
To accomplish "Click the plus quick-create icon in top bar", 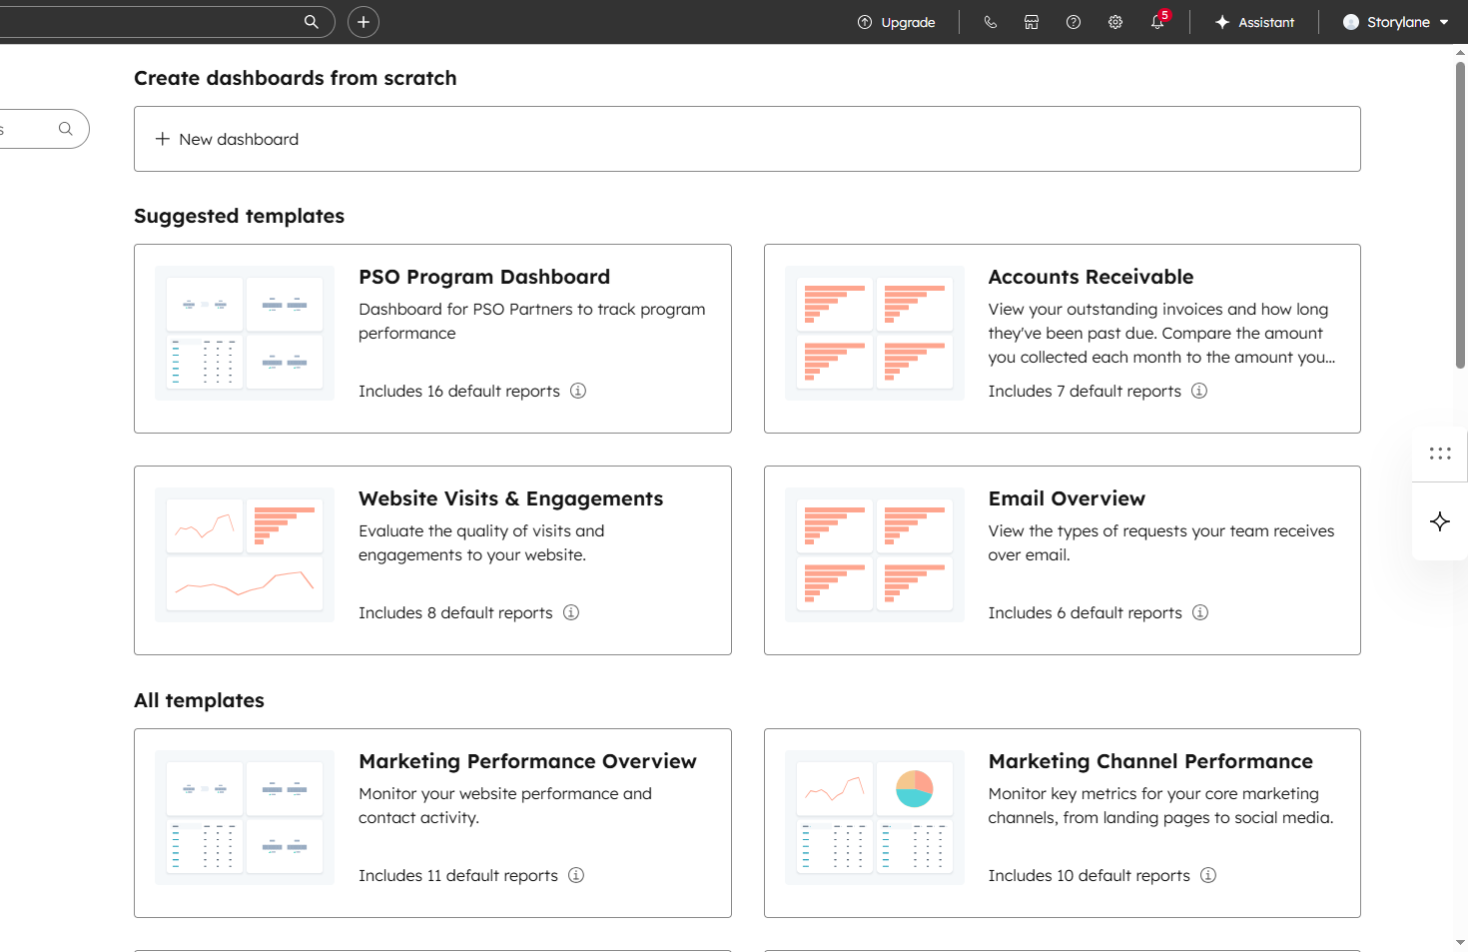I will [364, 22].
